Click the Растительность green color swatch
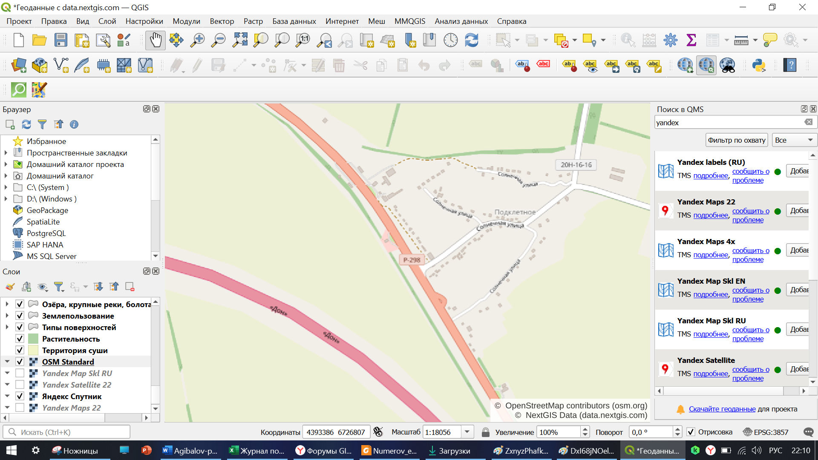 33,339
